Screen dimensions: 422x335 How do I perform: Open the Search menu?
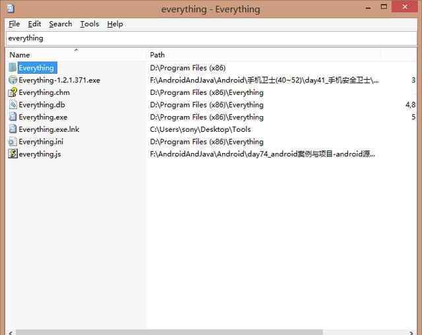coord(61,24)
